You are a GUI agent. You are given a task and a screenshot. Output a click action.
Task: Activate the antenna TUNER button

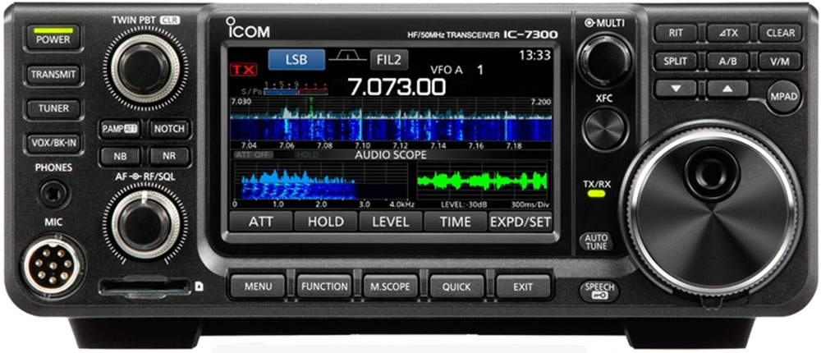pos(53,108)
